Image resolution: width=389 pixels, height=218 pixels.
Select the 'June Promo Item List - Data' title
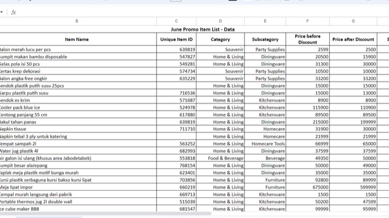[x=203, y=30]
